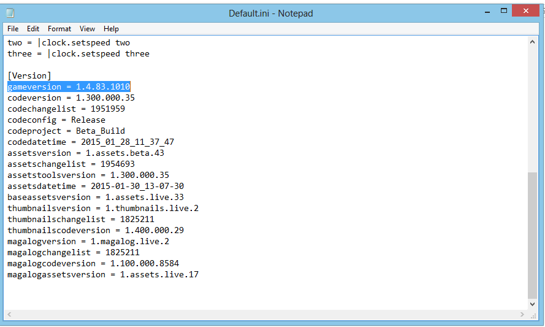The width and height of the screenshot is (545, 327).
Task: Click the [Version] section header
Action: click(29, 75)
